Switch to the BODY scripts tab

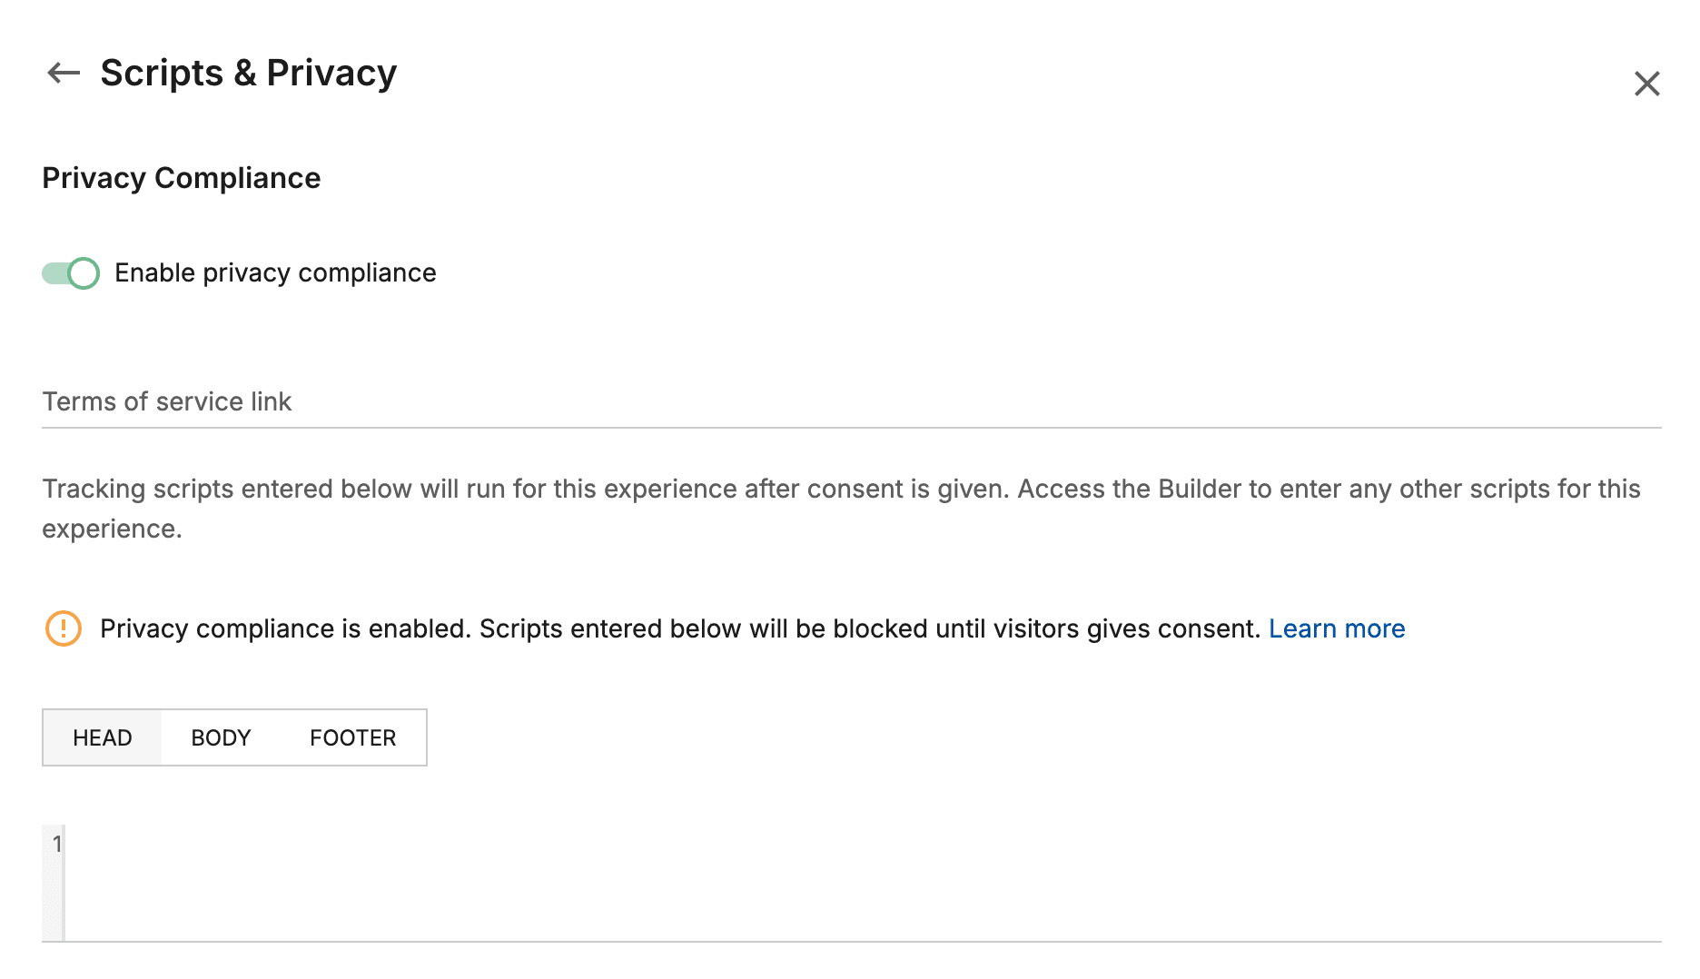pos(220,737)
